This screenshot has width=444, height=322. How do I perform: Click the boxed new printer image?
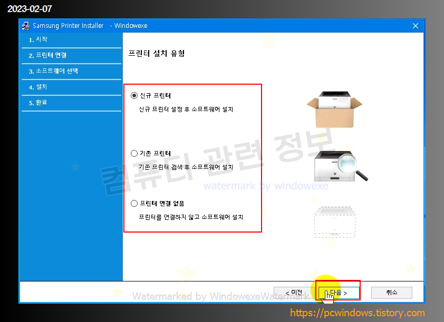[334, 109]
